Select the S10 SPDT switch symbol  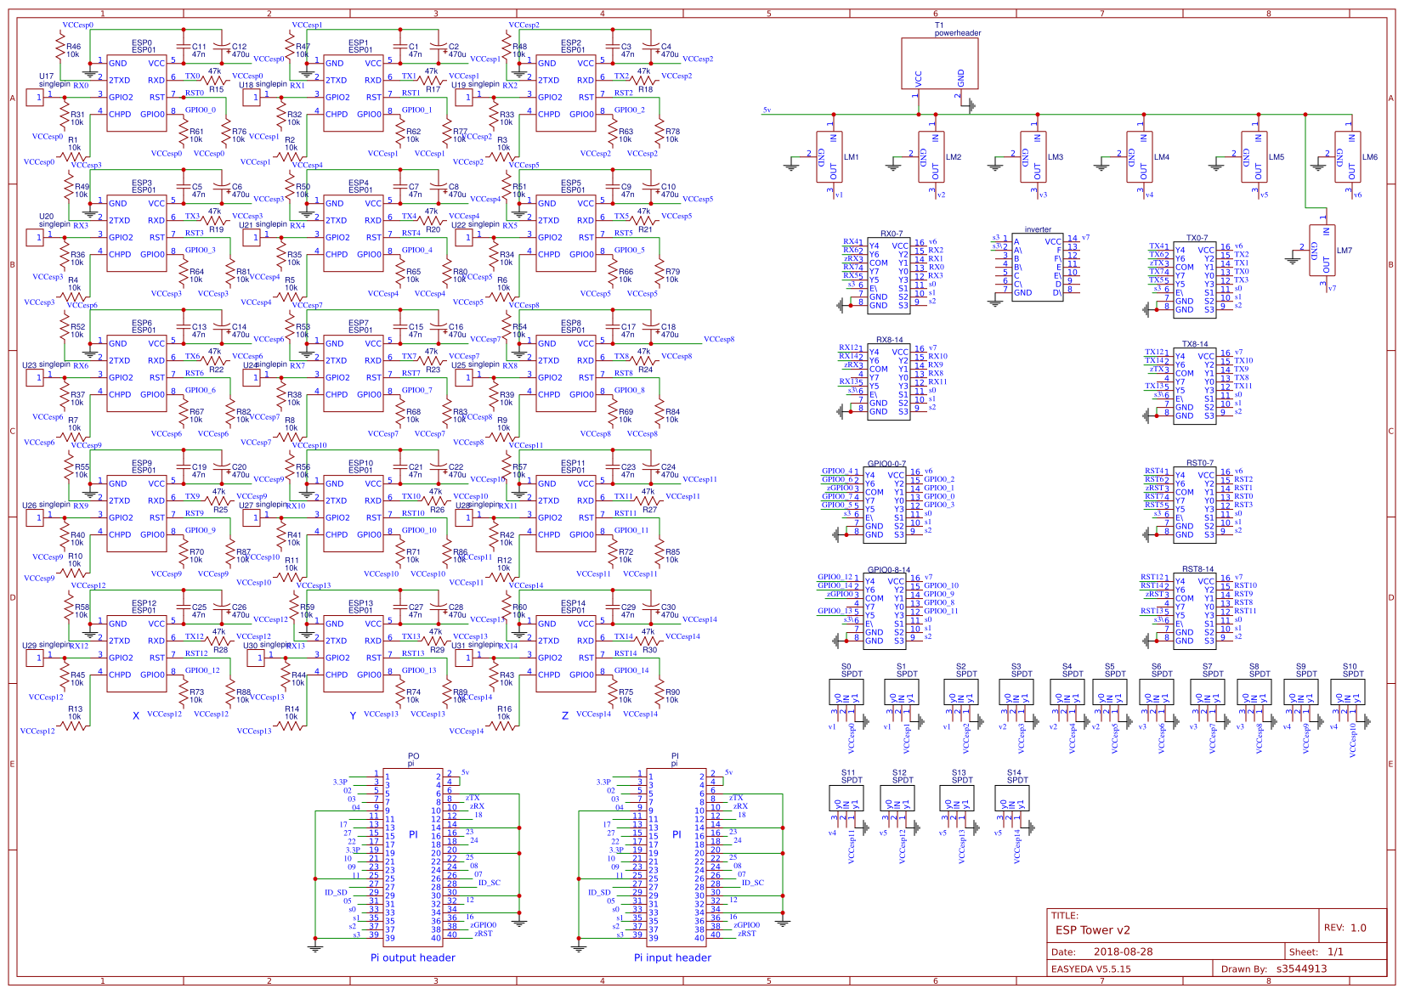point(1348,692)
